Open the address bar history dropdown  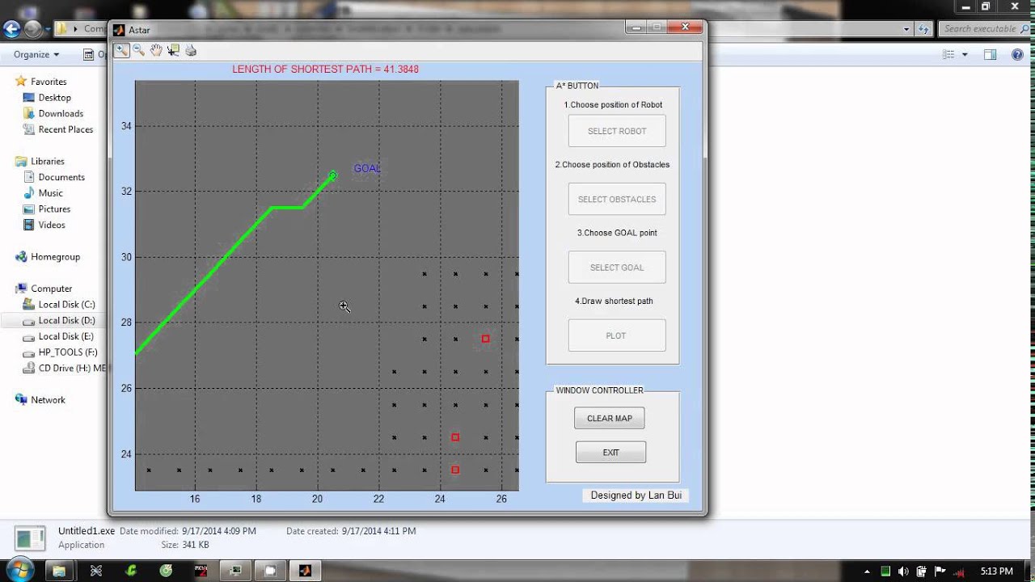tap(906, 29)
